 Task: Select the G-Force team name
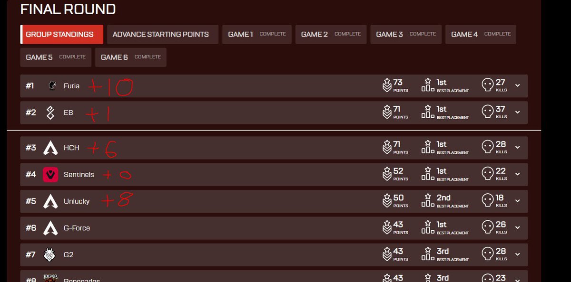pyautogui.click(x=77, y=228)
